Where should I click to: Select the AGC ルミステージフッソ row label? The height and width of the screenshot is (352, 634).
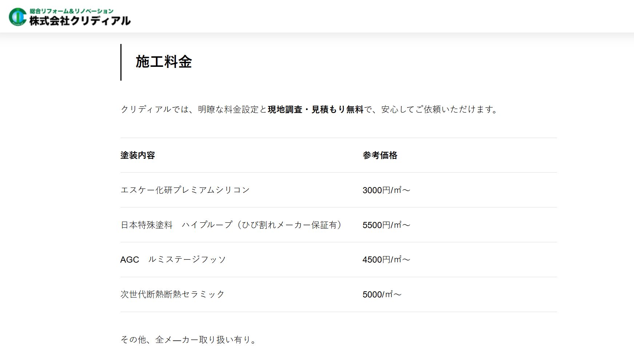pos(173,259)
